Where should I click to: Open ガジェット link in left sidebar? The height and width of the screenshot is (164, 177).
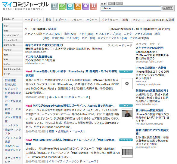(11, 89)
